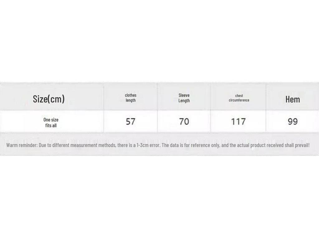
Task: Select the sleeve length value 70
Action: tap(184, 121)
